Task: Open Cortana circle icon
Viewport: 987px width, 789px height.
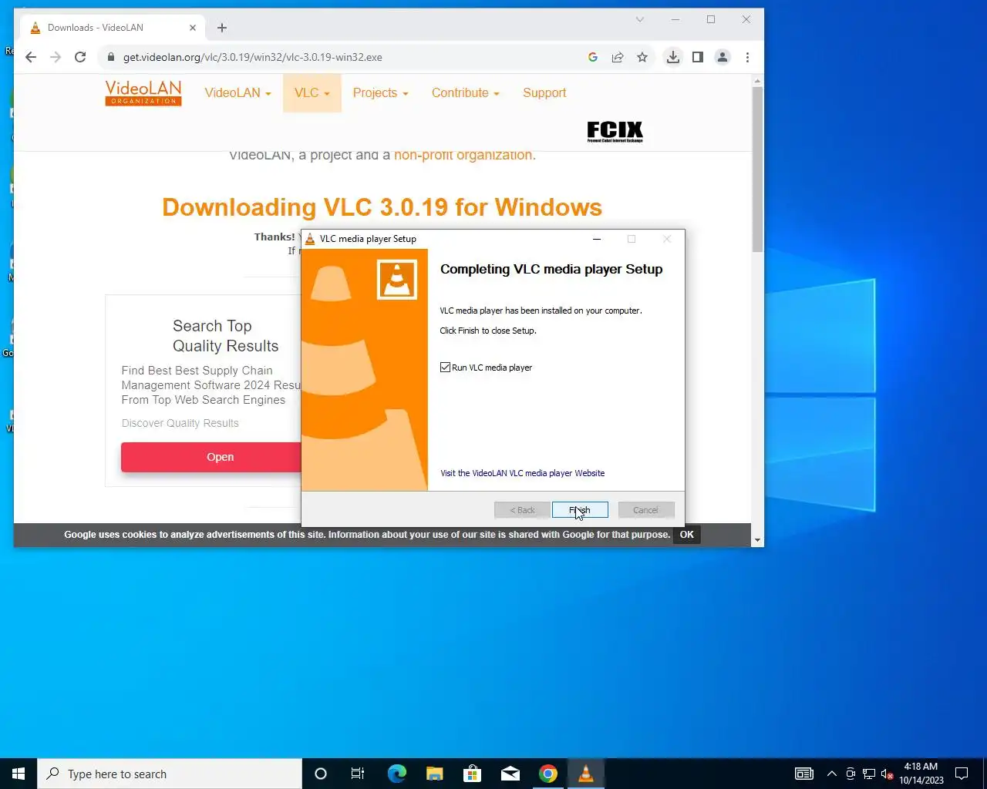Action: click(x=321, y=774)
